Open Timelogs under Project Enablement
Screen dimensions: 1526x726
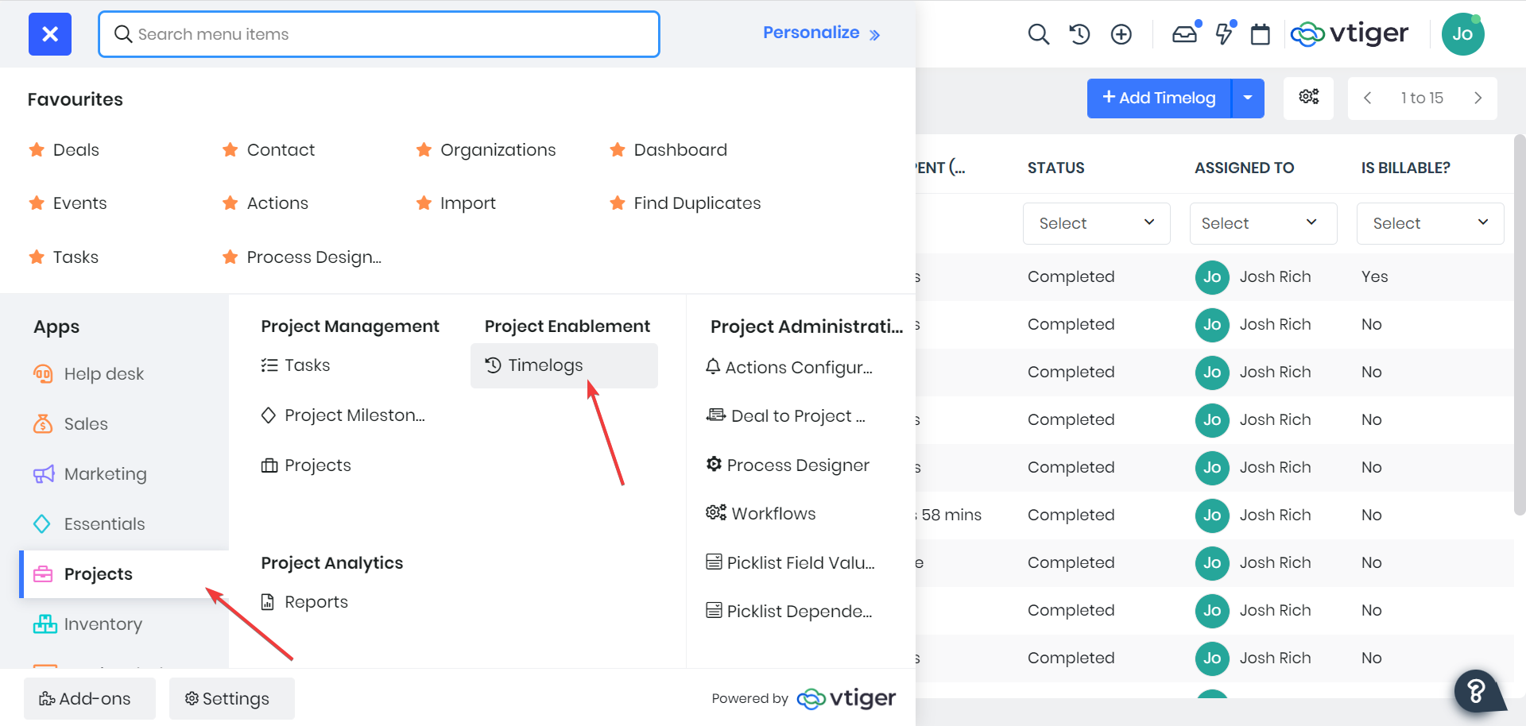tap(545, 365)
